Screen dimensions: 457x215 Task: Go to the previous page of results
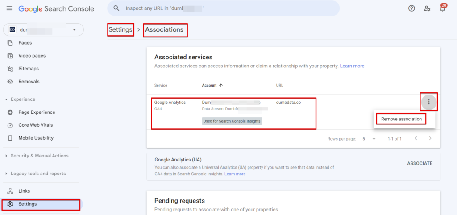click(416, 138)
